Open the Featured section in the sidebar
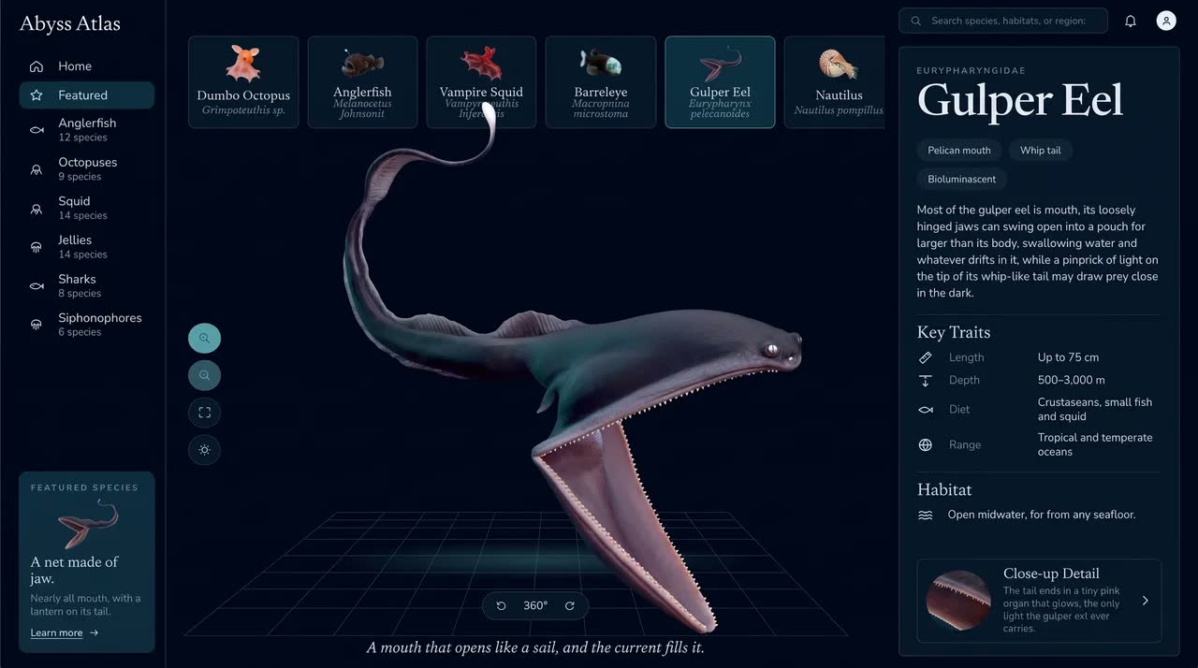 pos(87,95)
